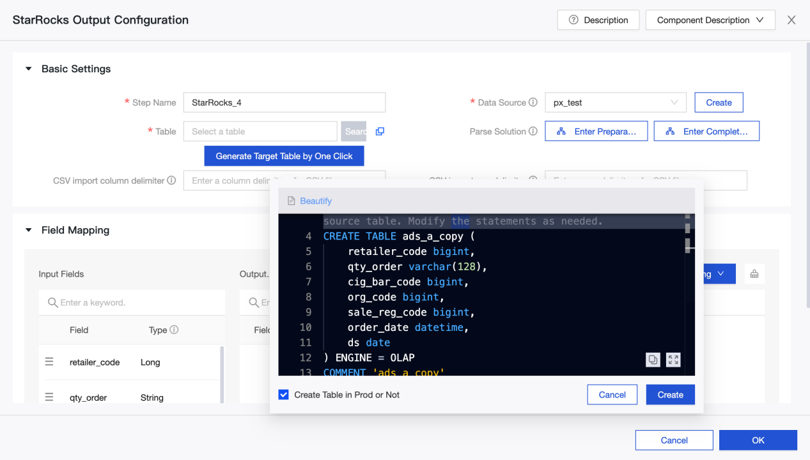Copy the SQL code using copy icon
The width and height of the screenshot is (810, 460).
[653, 360]
